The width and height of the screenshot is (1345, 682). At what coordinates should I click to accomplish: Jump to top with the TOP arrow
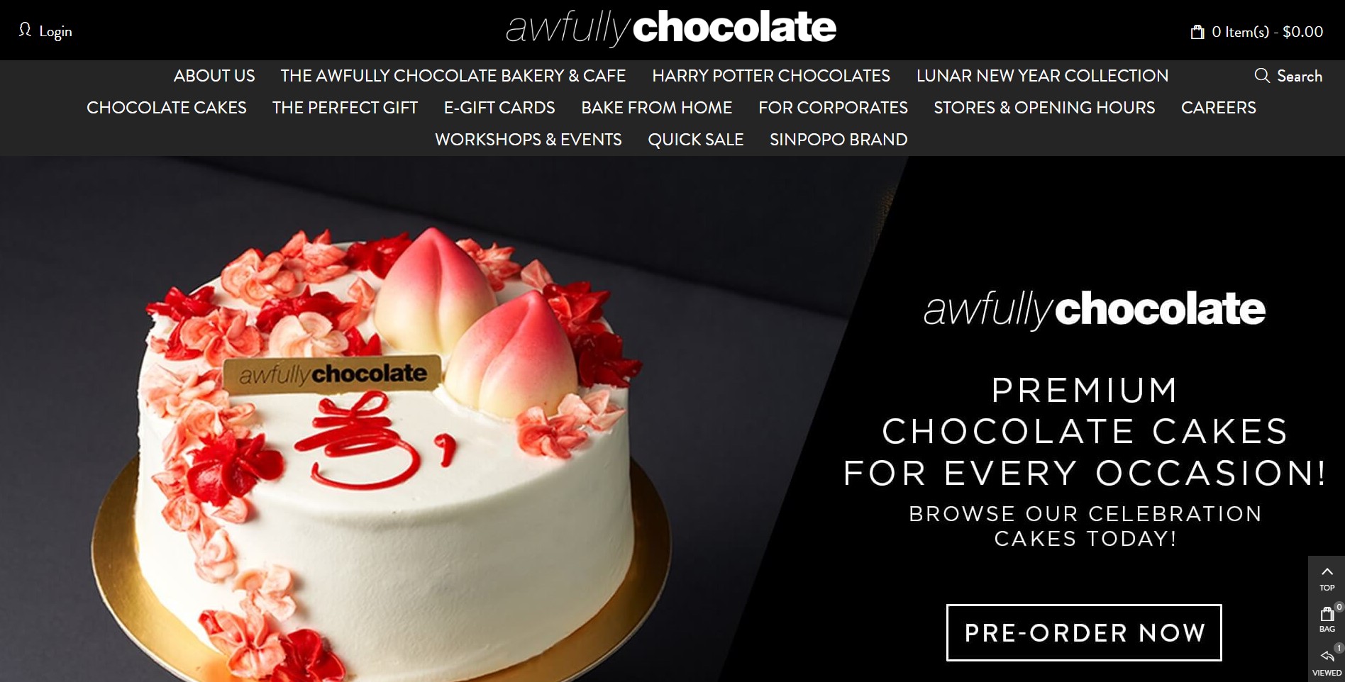pyautogui.click(x=1327, y=578)
